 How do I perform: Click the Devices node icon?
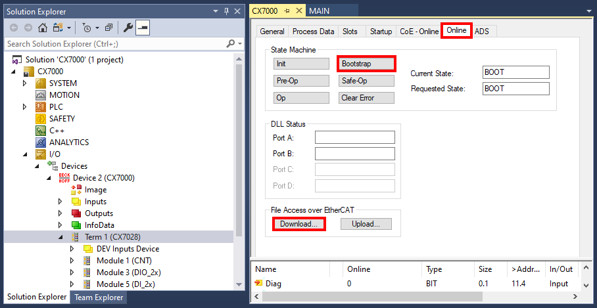(52, 165)
